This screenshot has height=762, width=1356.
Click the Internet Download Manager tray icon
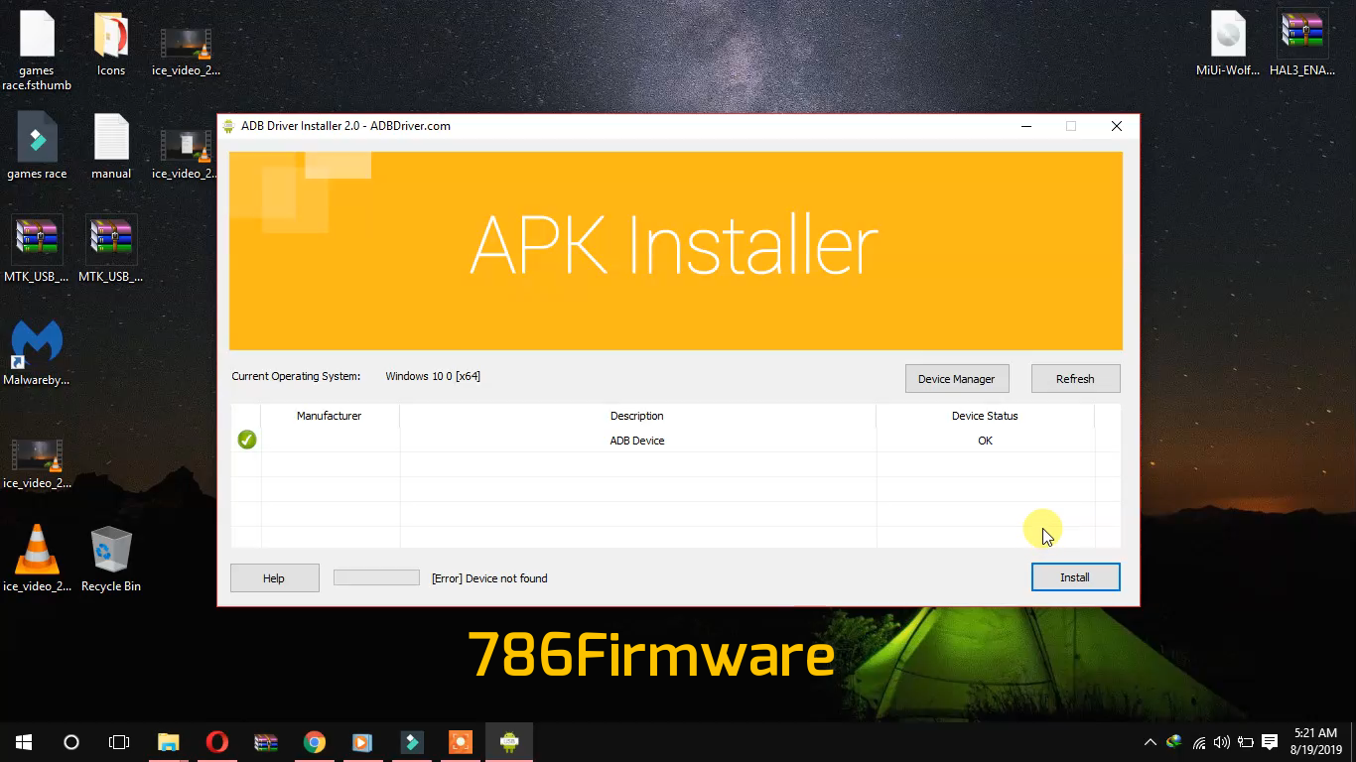tap(1173, 741)
